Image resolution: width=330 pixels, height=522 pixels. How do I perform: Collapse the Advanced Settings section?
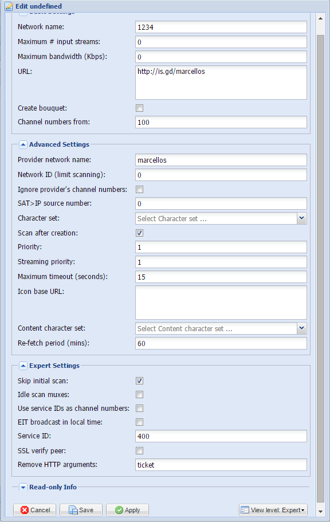tap(23, 144)
